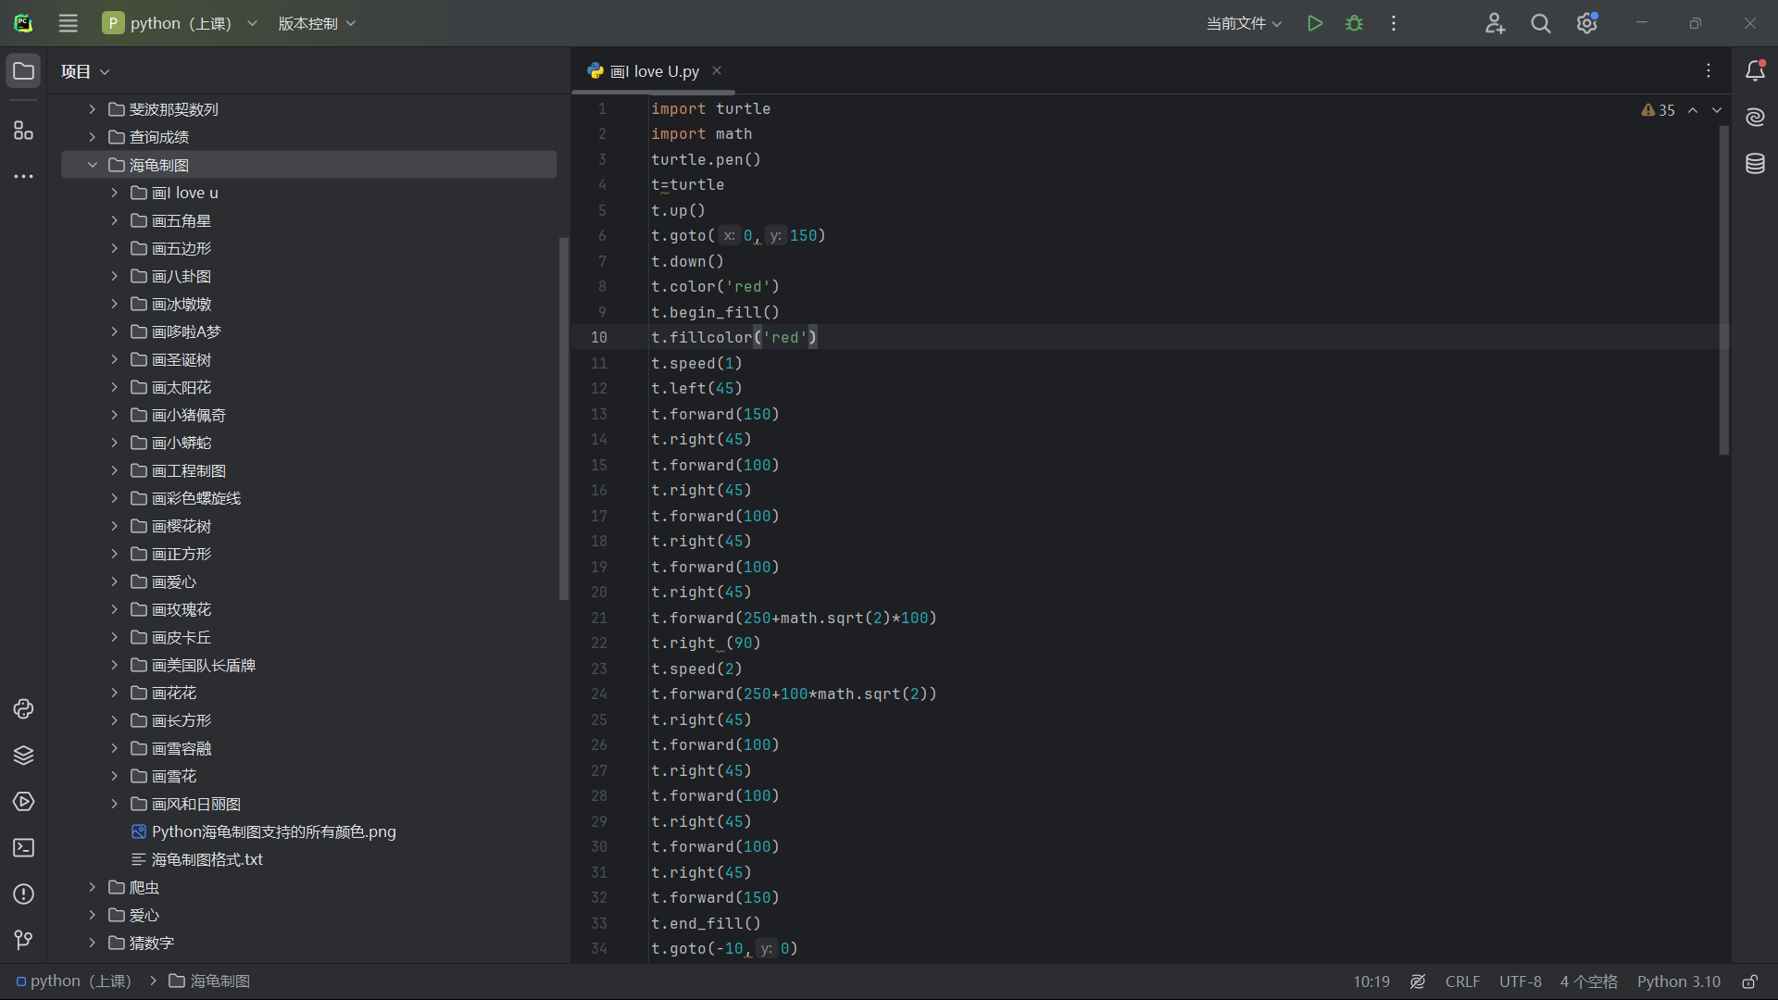This screenshot has height=1000, width=1778.
Task: Click the Python 3.10 interpreter selector
Action: pyautogui.click(x=1678, y=981)
